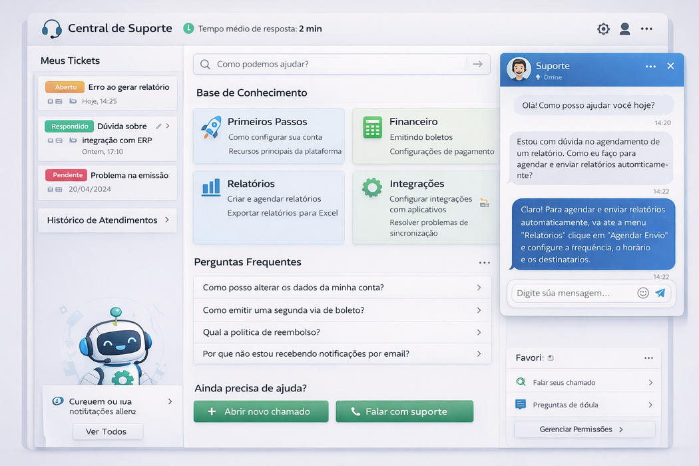Screen dimensions: 699x466
Task: Click the Integrações gear icon
Action: [x=372, y=187]
